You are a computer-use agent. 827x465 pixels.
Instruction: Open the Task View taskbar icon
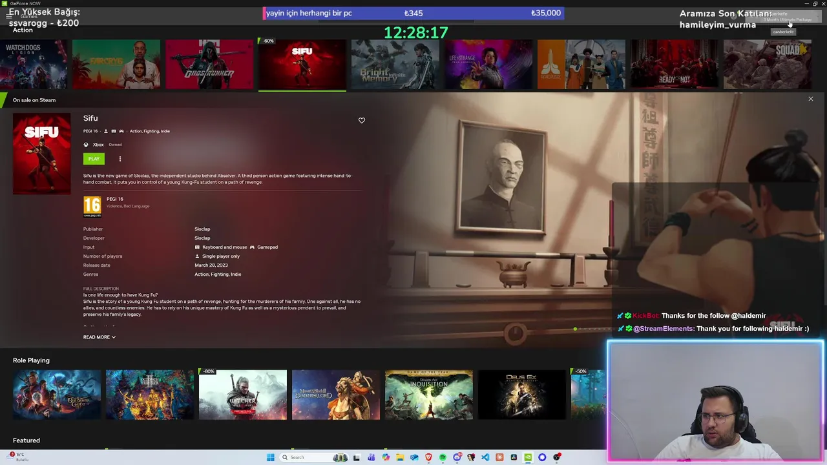pyautogui.click(x=356, y=457)
